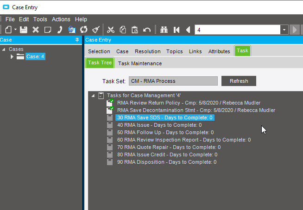Open the Help menu
303x210 pixels.
click(x=81, y=19)
